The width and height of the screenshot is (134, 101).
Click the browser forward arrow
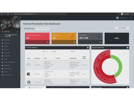[x=5, y=14]
